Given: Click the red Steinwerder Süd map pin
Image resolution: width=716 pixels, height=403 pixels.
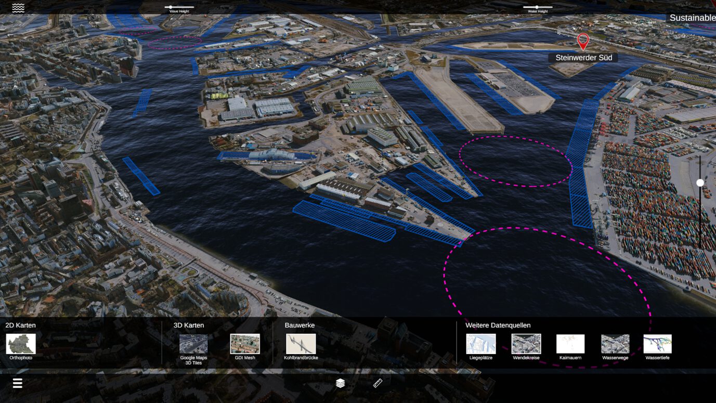Looking at the screenshot, I should tap(583, 42).
